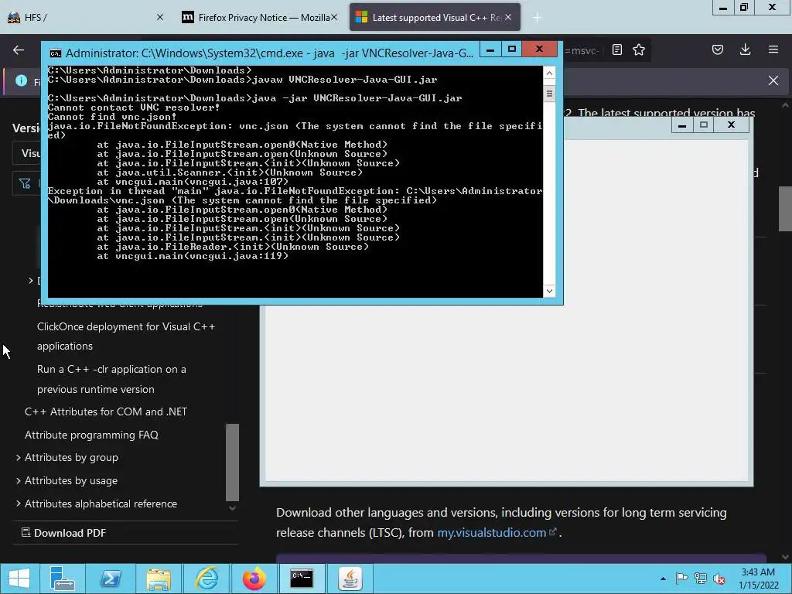This screenshot has height=594, width=792.
Task: Open Attribute programming FAQ
Action: click(x=91, y=435)
